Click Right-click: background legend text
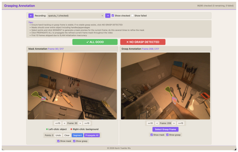The image size is (238, 152). pyautogui.click(x=86, y=129)
